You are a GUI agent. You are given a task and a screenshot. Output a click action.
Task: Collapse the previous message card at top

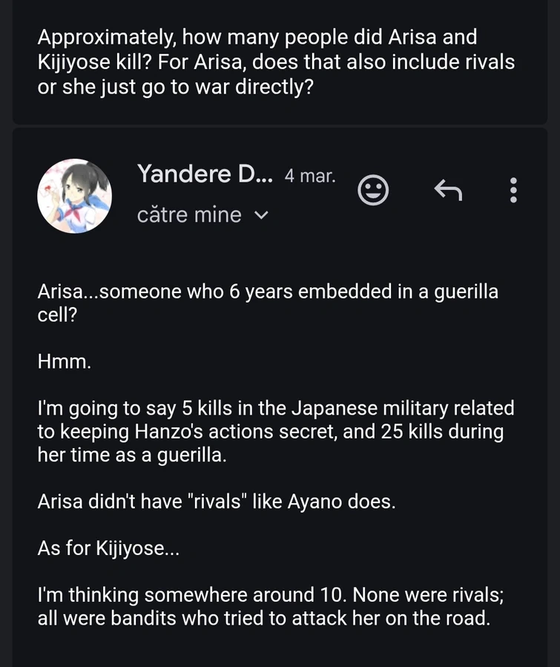(x=280, y=62)
